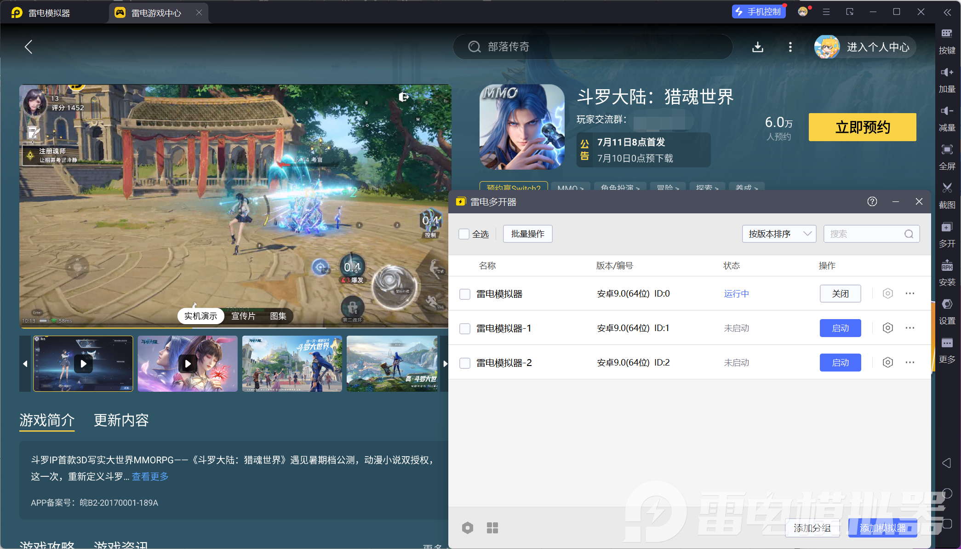The image size is (961, 549).
Task: Start 雷电模拟器-1 with 启动 button
Action: 840,328
